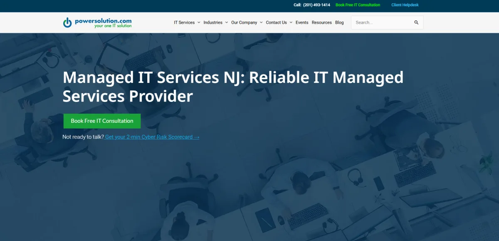Open the Blog page

[339, 22]
